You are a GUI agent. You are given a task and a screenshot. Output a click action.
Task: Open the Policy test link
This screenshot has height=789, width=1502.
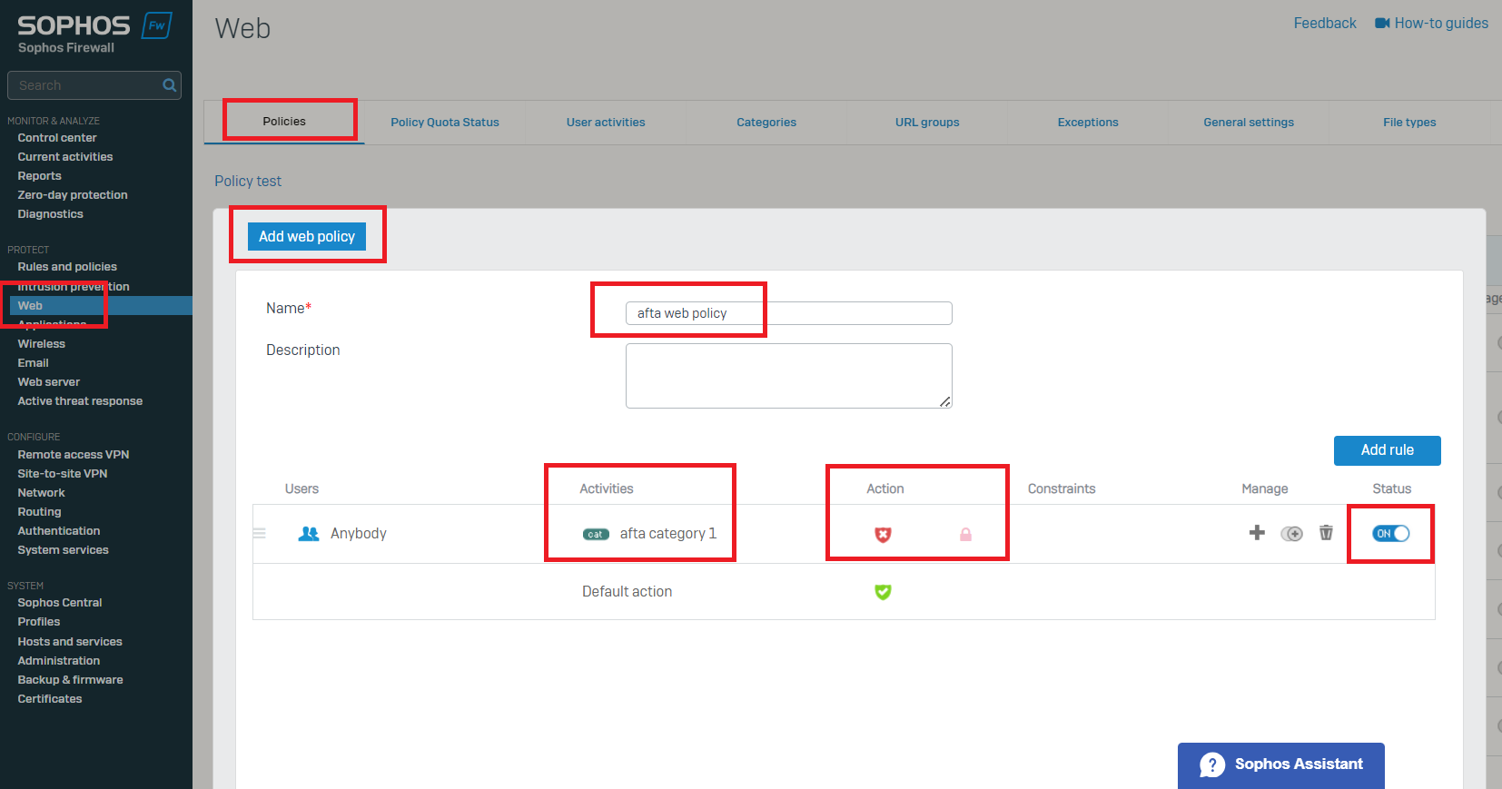click(248, 182)
